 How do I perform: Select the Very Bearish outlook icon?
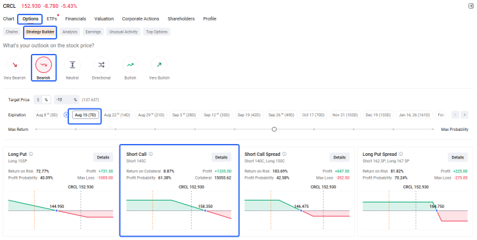point(14,65)
